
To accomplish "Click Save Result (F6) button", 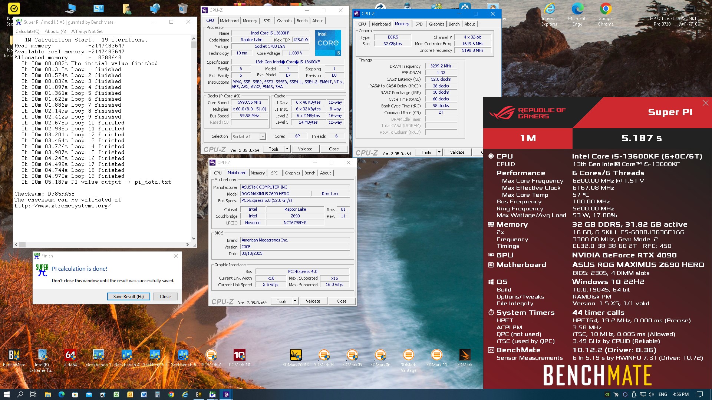I will (128, 297).
